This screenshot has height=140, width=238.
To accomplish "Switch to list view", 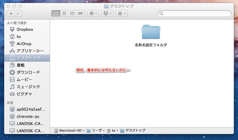I will (x=64, y=13).
